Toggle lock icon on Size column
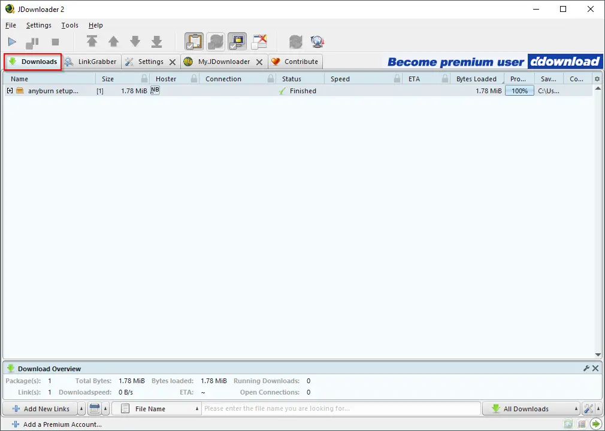The width and height of the screenshot is (605, 431). 144,78
